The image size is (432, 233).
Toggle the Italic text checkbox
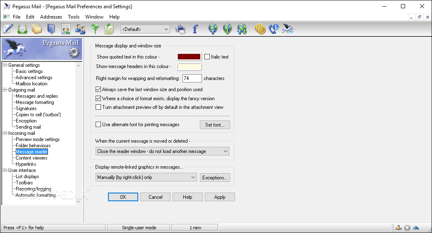point(207,57)
